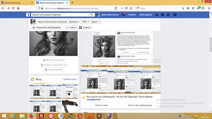
Task: Open the Medusa cover photo
Action: 53,43
